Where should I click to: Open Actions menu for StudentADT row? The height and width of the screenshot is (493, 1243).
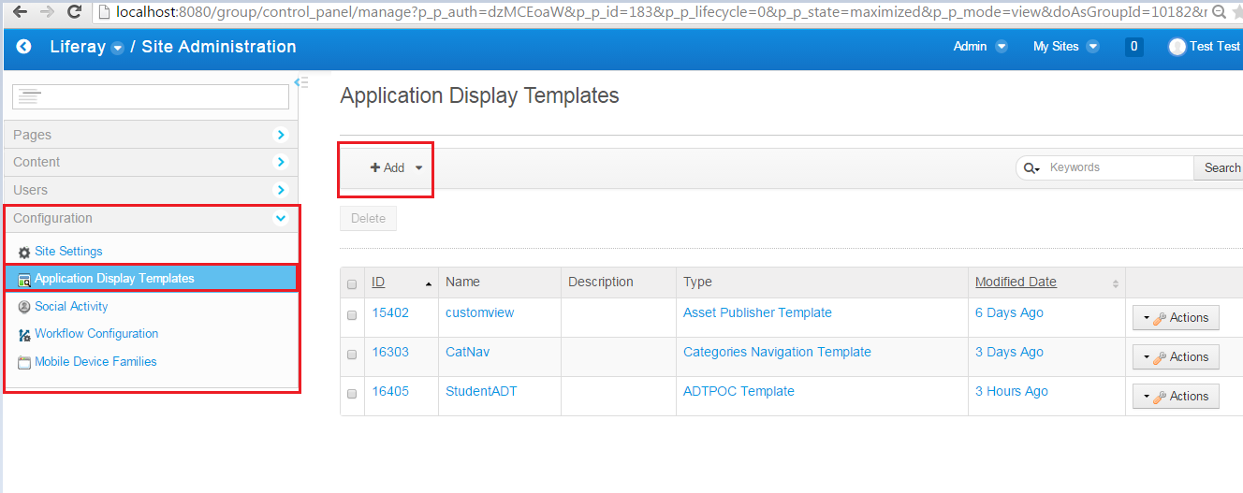pos(1176,397)
